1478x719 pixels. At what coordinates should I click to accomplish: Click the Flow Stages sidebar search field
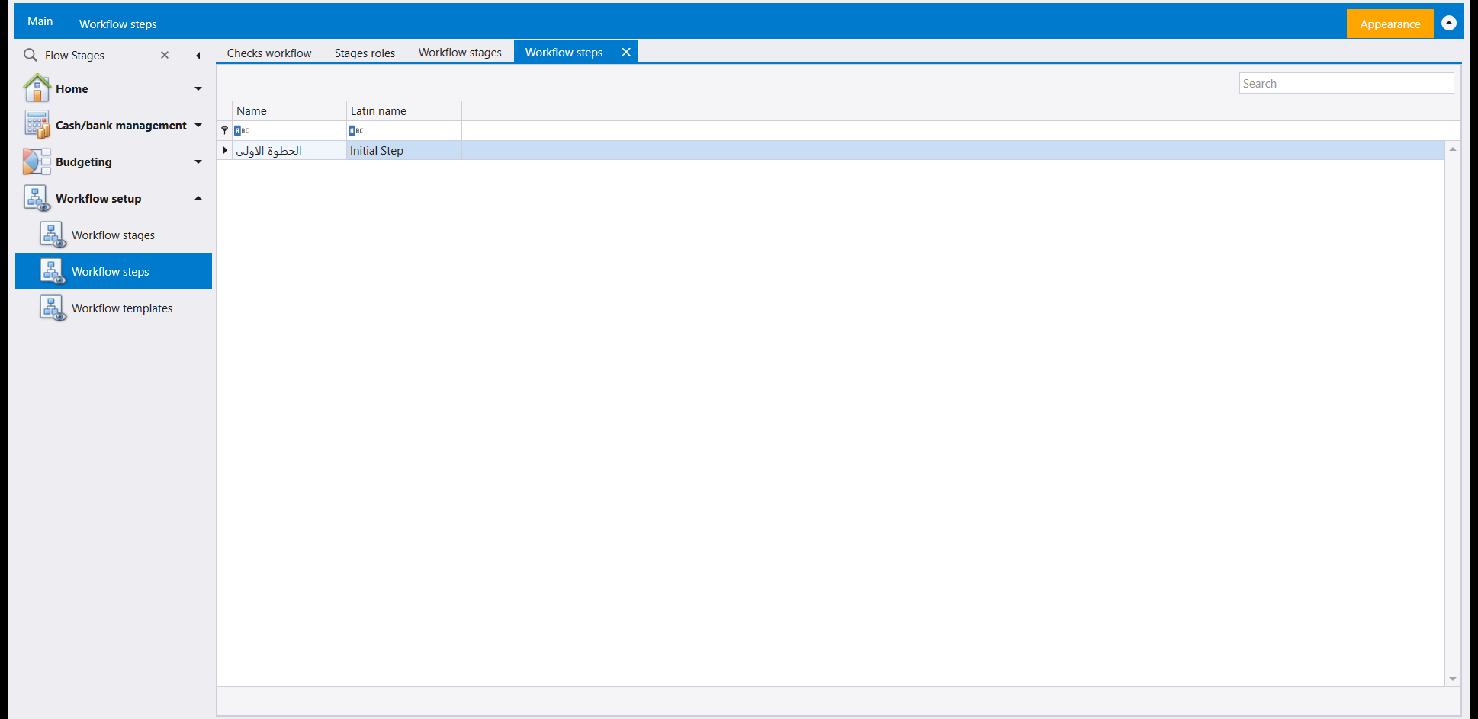98,55
